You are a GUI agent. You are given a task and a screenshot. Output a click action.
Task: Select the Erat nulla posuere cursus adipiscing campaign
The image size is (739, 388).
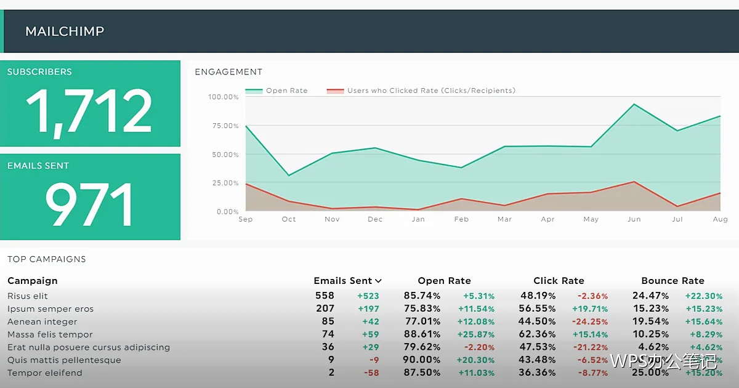click(x=89, y=347)
